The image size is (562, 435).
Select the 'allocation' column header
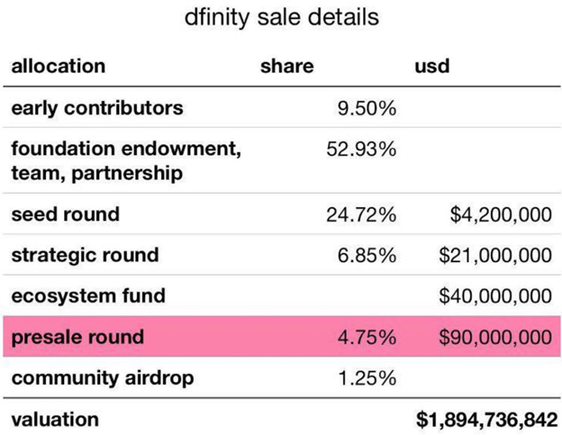pyautogui.click(x=59, y=67)
